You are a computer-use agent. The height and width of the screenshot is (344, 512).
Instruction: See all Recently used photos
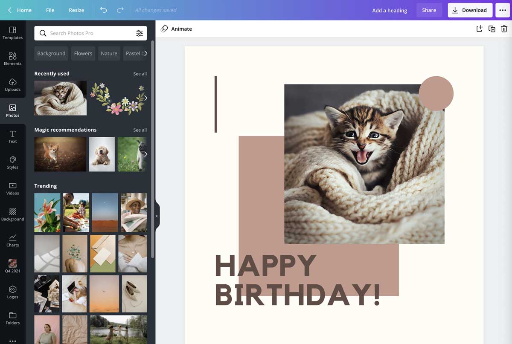pyautogui.click(x=140, y=74)
